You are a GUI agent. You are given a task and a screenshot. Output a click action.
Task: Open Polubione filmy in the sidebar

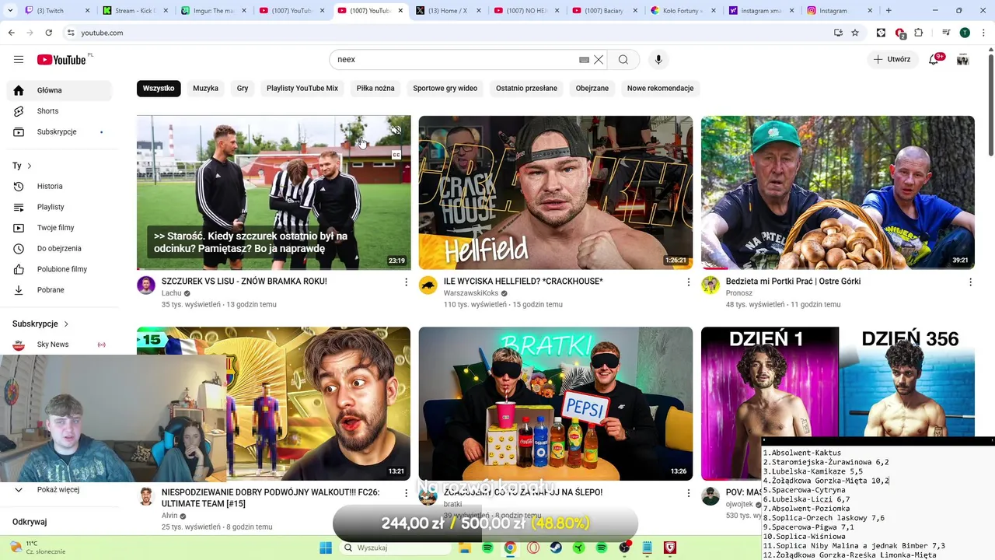(59, 269)
